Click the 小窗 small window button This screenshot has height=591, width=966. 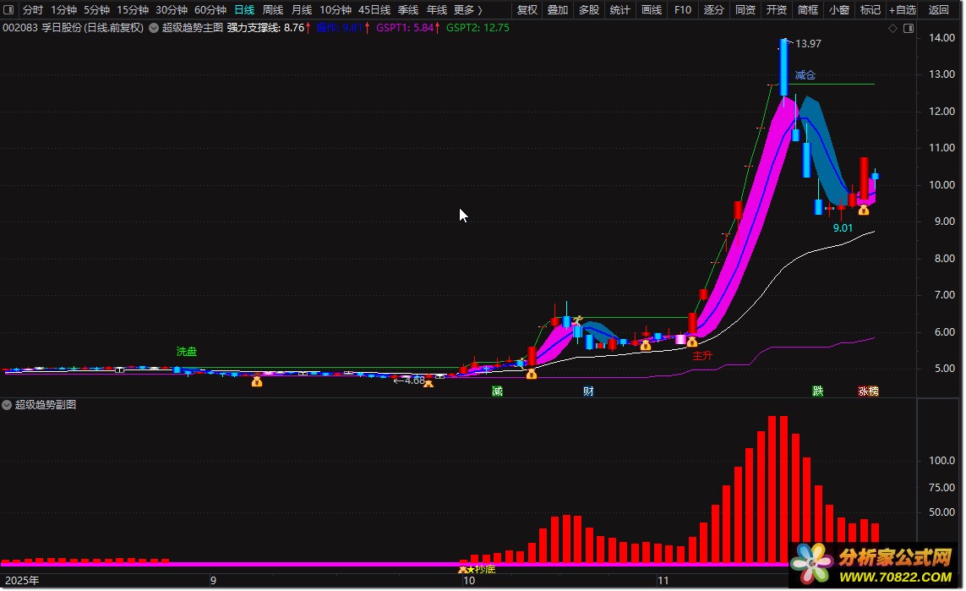838,10
